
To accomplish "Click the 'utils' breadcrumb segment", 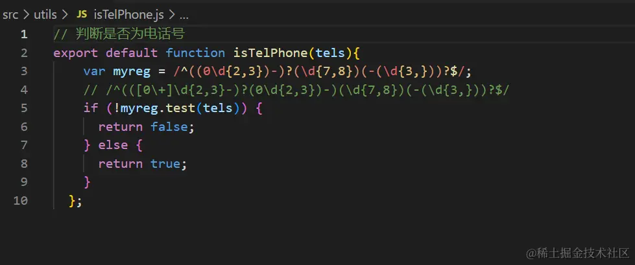I will coord(45,16).
